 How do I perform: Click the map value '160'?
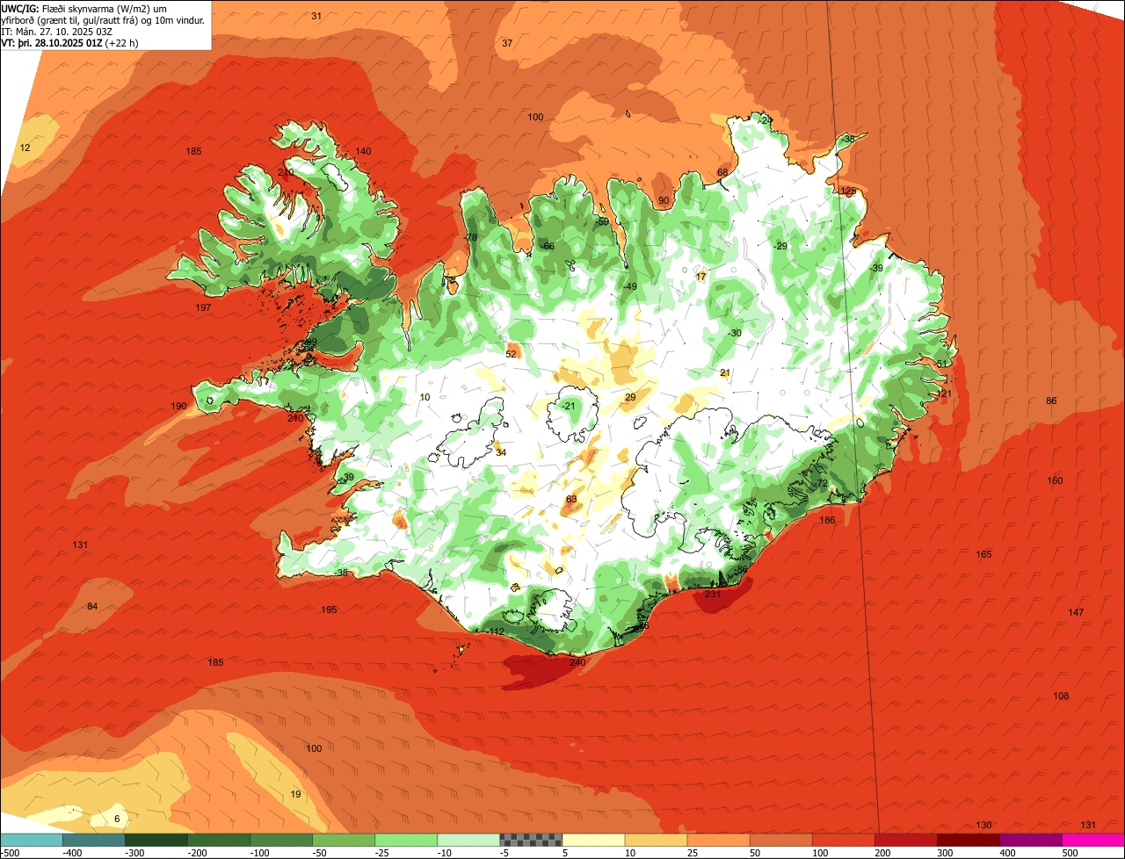[1055, 480]
